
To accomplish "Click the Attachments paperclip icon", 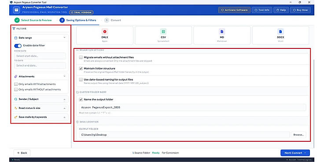I will (15, 77).
